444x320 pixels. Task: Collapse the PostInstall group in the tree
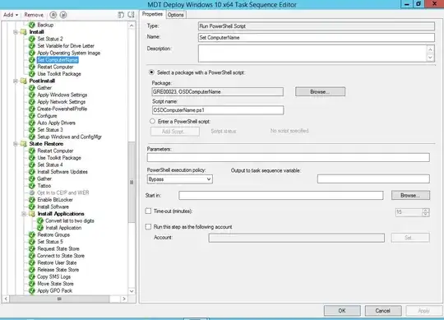[16, 81]
